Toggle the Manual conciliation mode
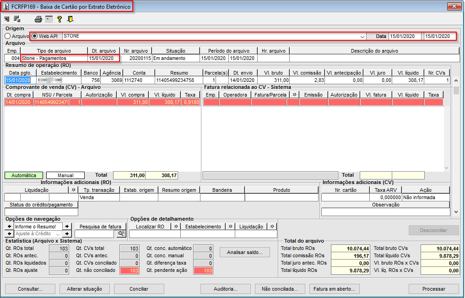Screen dimensions: 465x298 (x=65, y=175)
